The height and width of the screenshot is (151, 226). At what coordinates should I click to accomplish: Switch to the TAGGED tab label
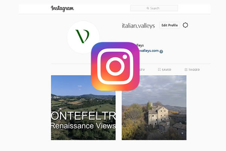[x=194, y=69]
